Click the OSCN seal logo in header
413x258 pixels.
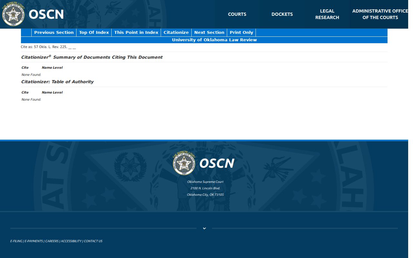click(13, 15)
